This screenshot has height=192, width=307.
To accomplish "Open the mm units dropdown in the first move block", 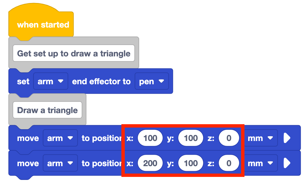I will [260, 138].
